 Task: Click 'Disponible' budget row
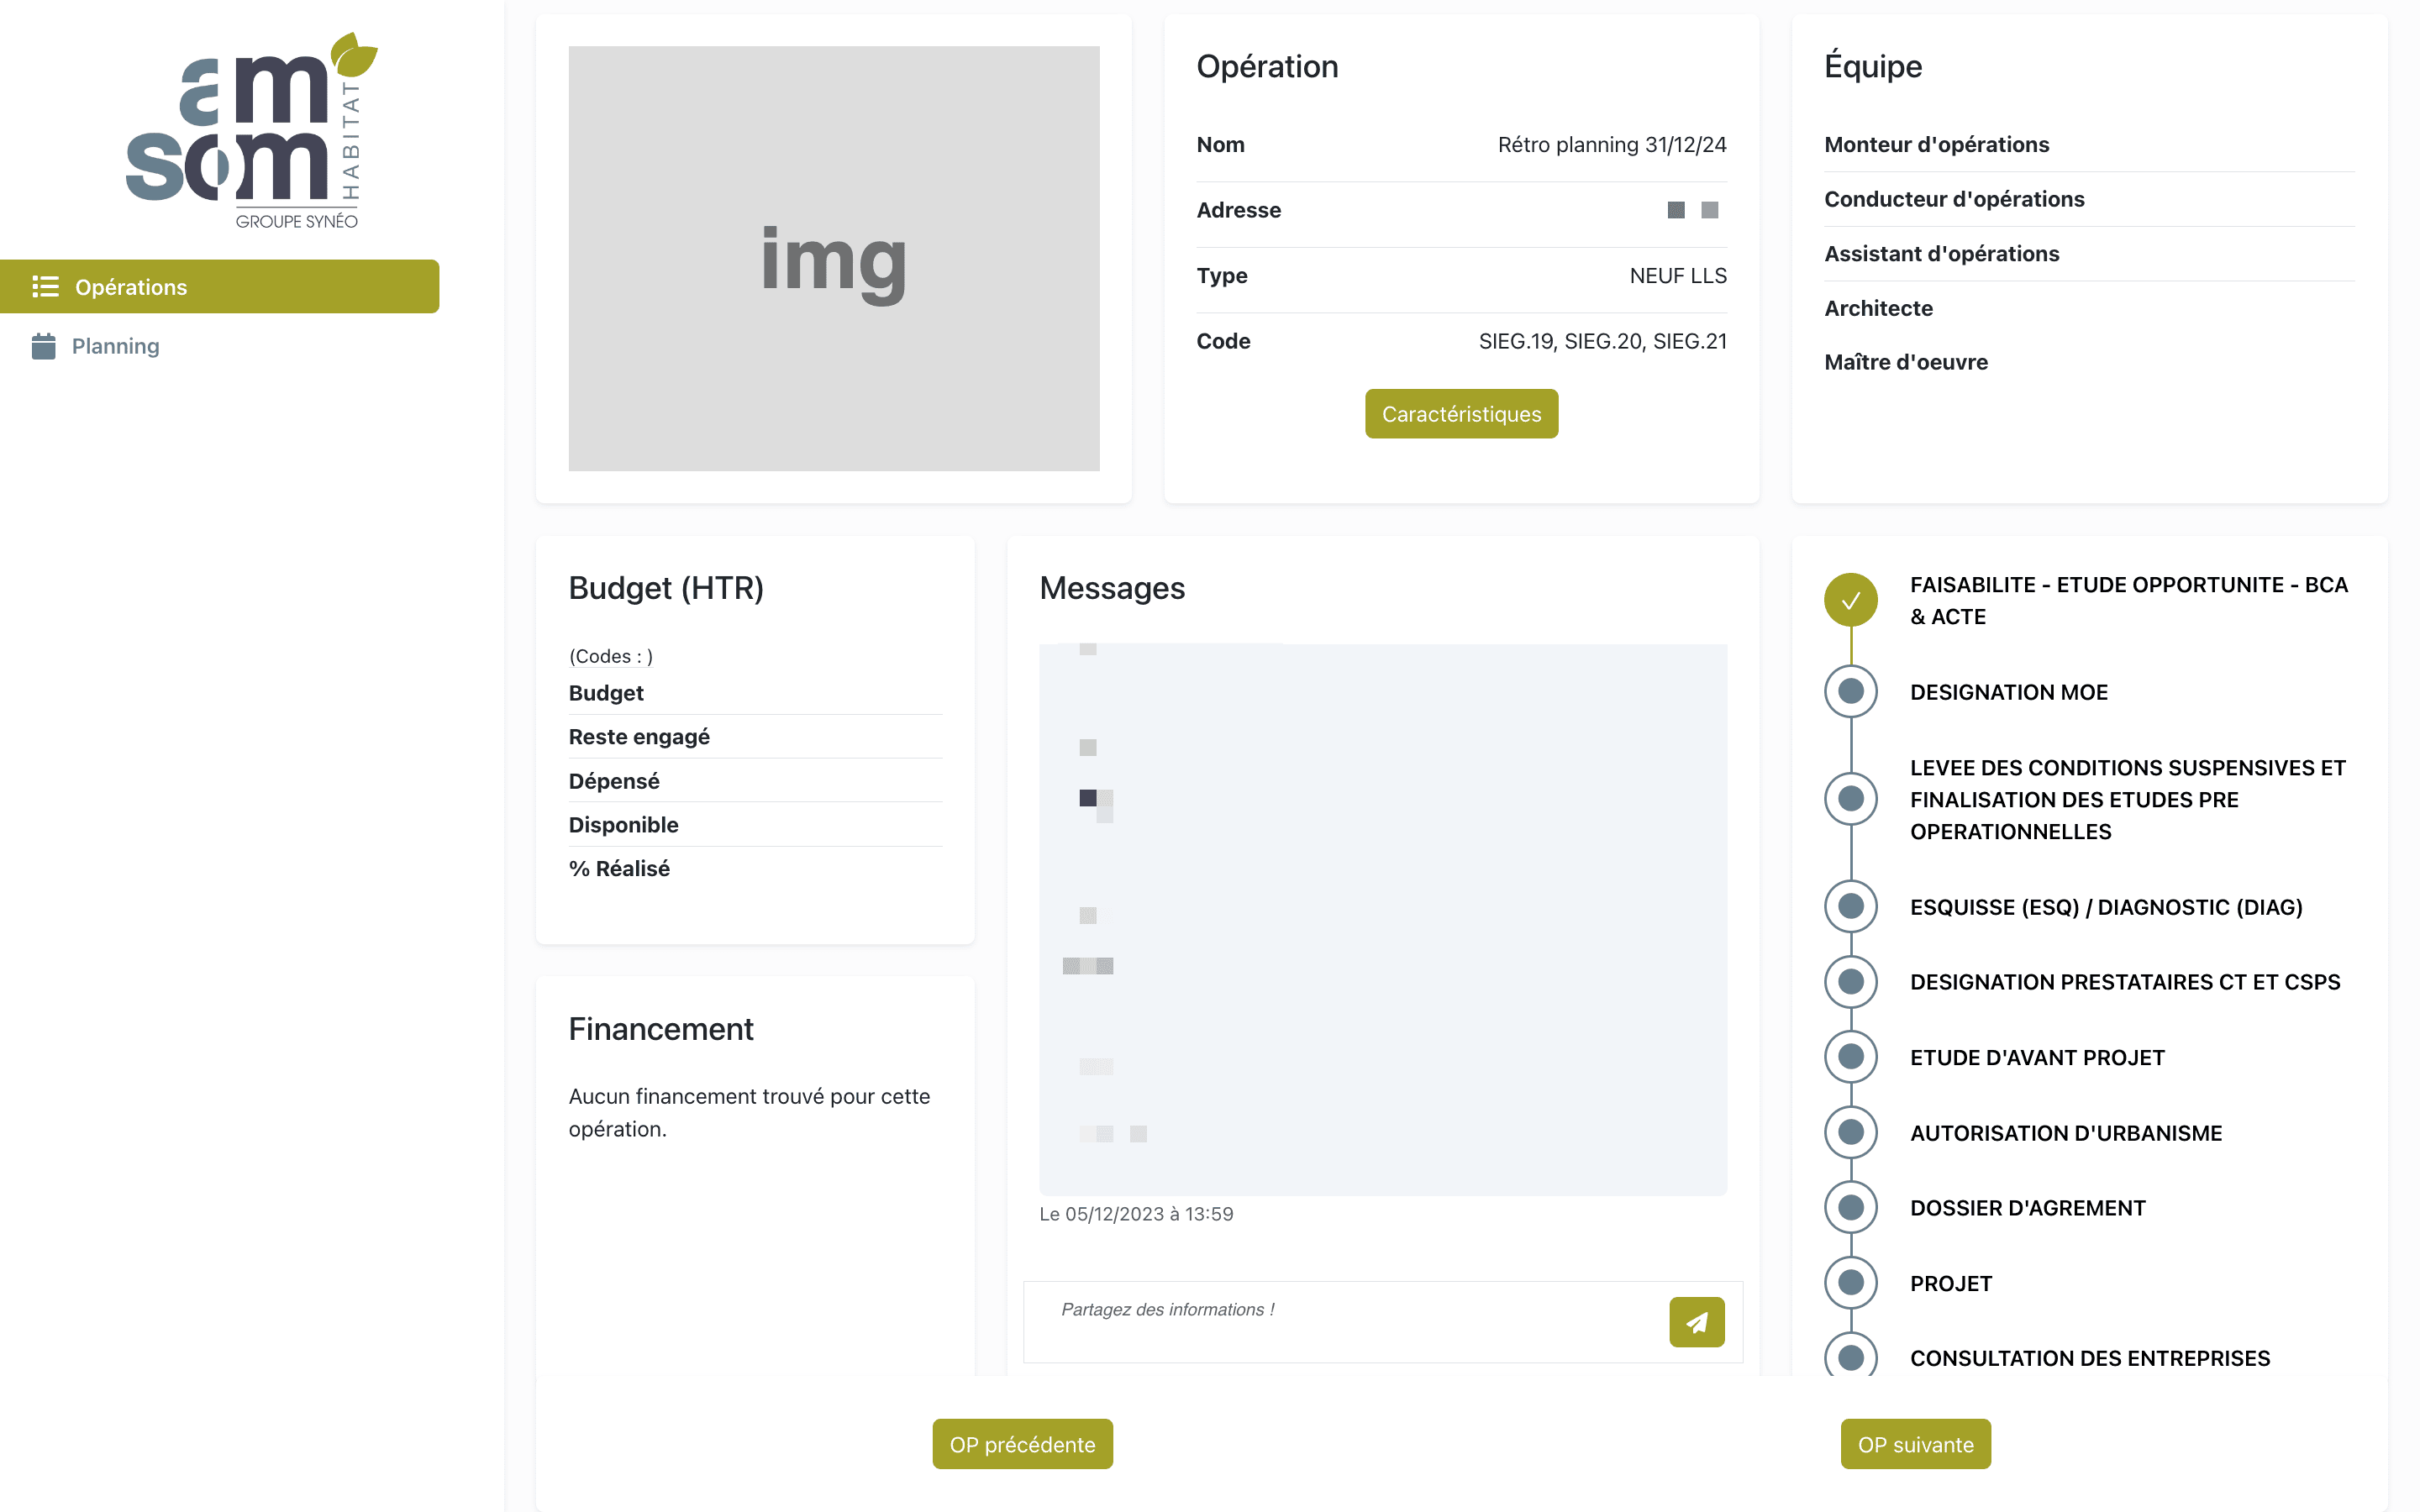(x=755, y=825)
